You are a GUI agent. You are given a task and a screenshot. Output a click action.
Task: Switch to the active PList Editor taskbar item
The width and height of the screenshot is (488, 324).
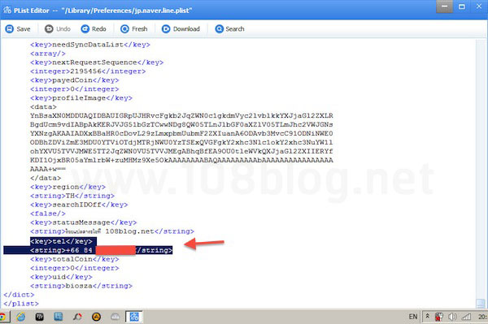click(134, 317)
